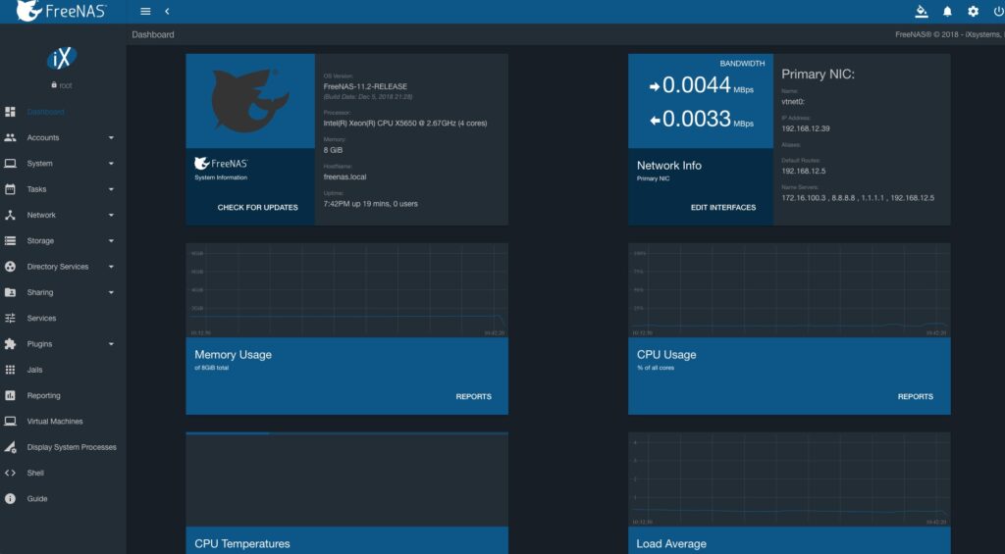Click the 8 GiB memory value
The height and width of the screenshot is (554, 1005).
click(x=333, y=150)
